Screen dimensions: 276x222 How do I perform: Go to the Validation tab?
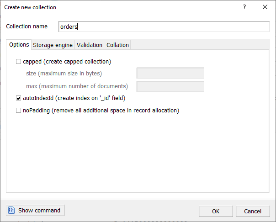[90, 45]
